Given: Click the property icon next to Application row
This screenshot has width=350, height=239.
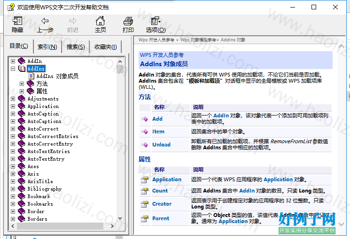Looking at the screenshot, I should coord(145,180).
